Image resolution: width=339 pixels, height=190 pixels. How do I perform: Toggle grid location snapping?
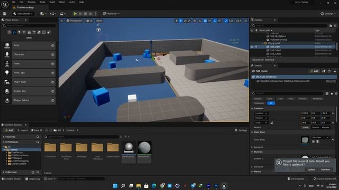[205, 21]
